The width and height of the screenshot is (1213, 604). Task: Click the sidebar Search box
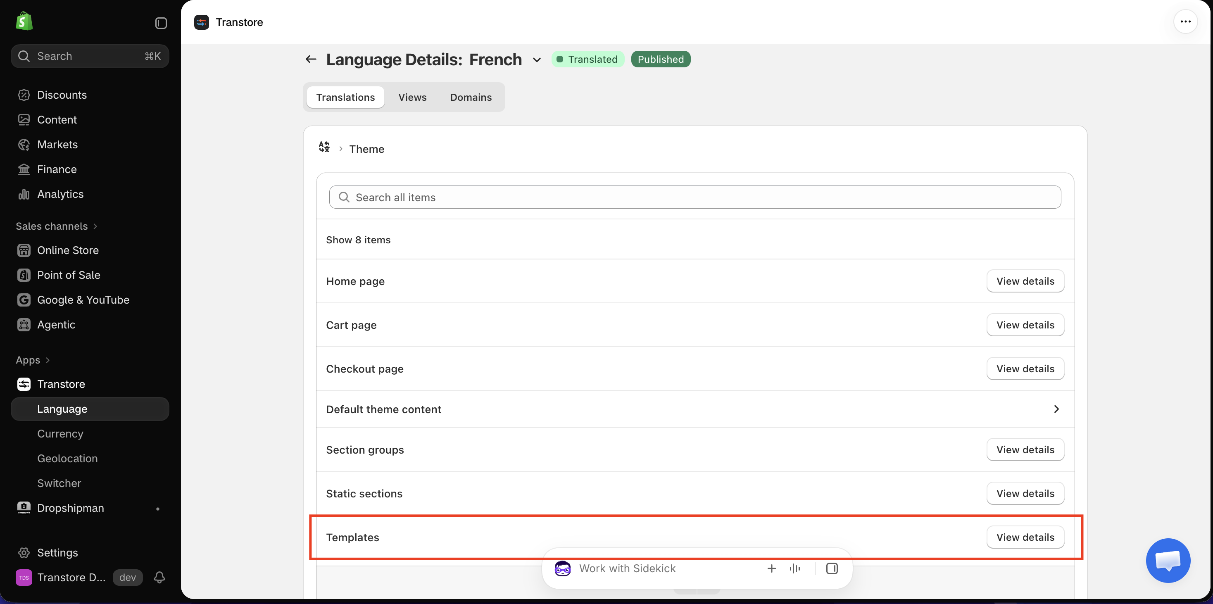90,56
